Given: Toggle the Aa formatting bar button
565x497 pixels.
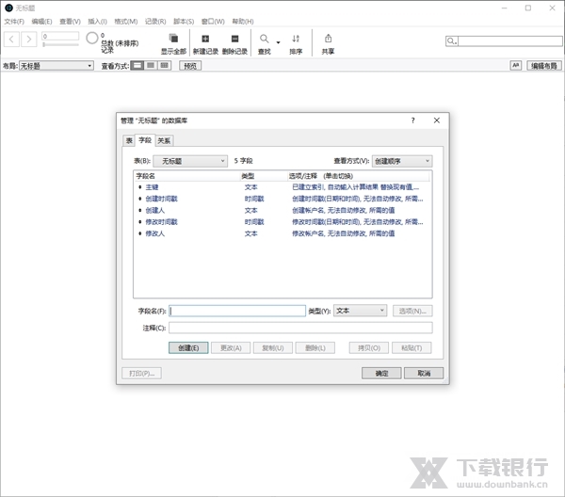Looking at the screenshot, I should pyautogui.click(x=516, y=66).
